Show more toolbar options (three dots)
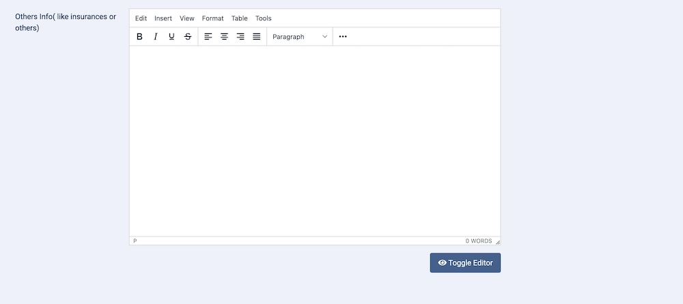683x304 pixels. pos(343,37)
